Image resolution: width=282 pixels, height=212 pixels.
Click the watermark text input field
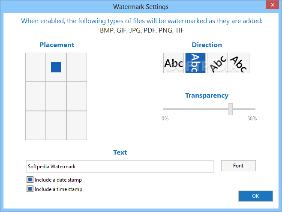pyautogui.click(x=120, y=167)
